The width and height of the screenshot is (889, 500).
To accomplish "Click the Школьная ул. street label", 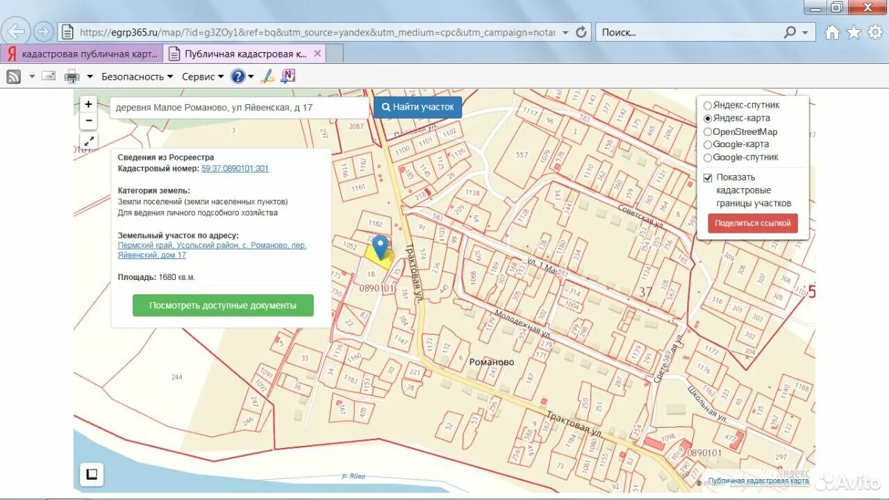I will (708, 403).
